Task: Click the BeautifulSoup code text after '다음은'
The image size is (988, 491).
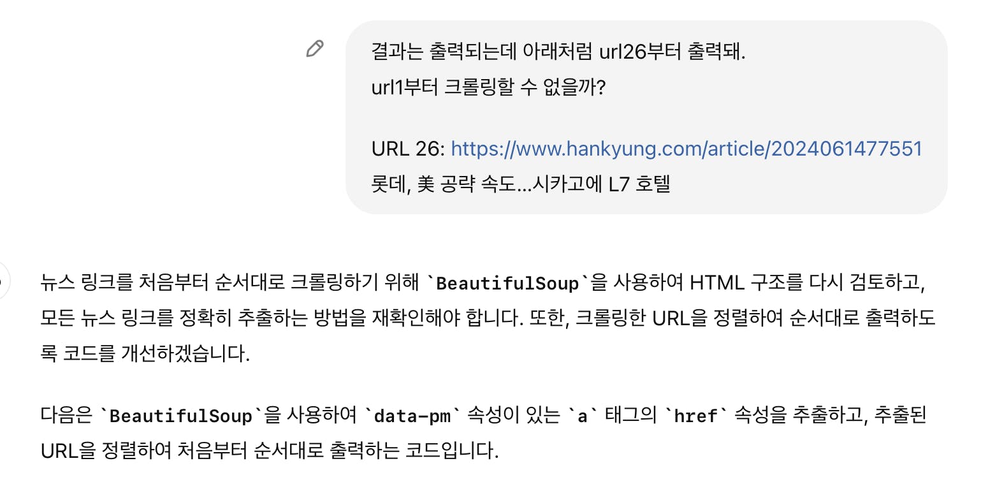Action: click(x=182, y=416)
